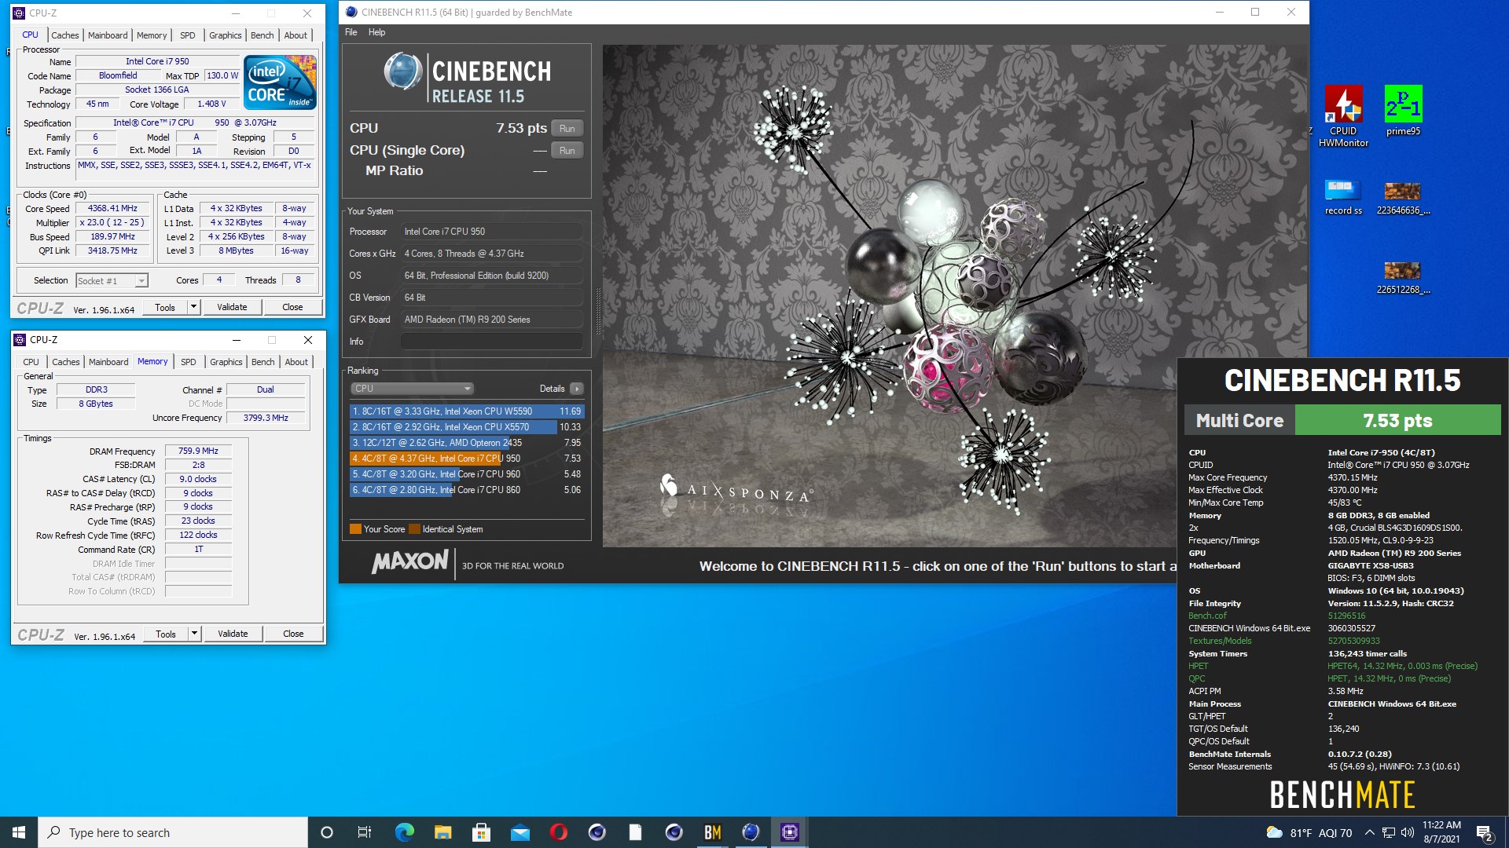Select the Xeon X5570 ranking row
The height and width of the screenshot is (848, 1509).
tap(467, 427)
